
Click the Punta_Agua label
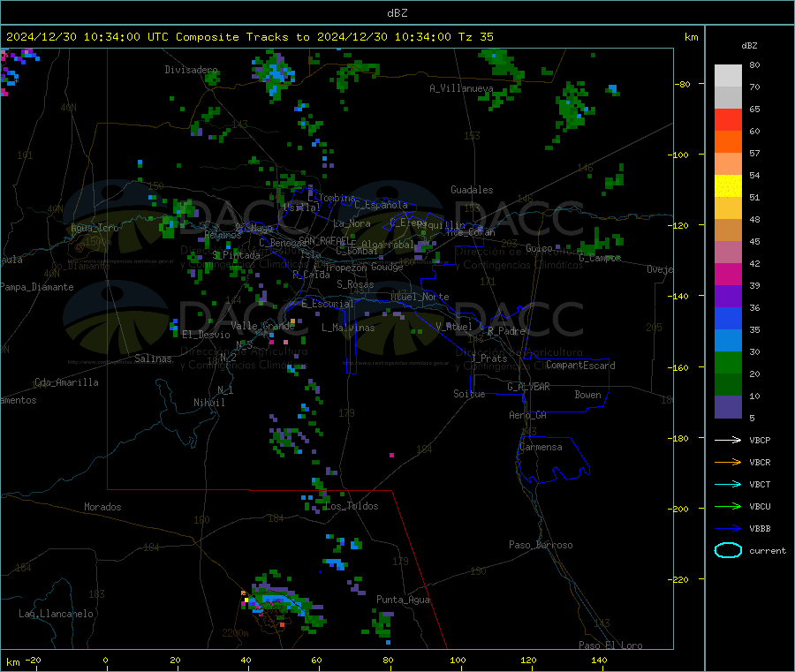[x=403, y=600]
